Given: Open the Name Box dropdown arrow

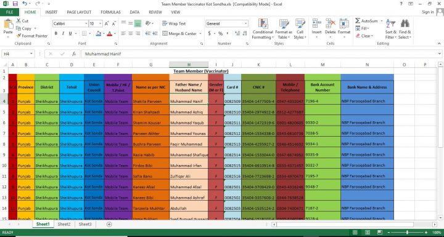Looking at the screenshot, I should click(x=31, y=54).
